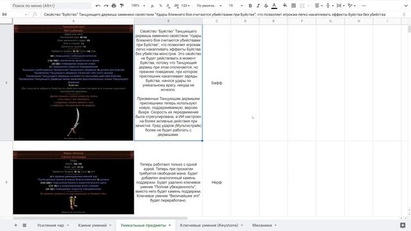Screen dimensions: 411x231
Task: Click the sword item image thumbnail
Action: point(74,83)
